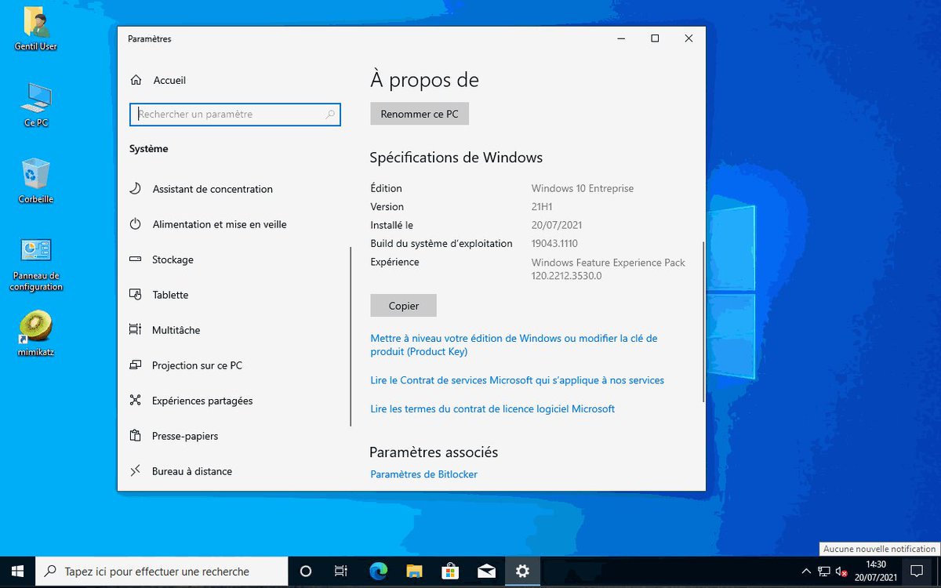Click the install date 20/07/2021 value
This screenshot has width=941, height=588.
pos(557,225)
